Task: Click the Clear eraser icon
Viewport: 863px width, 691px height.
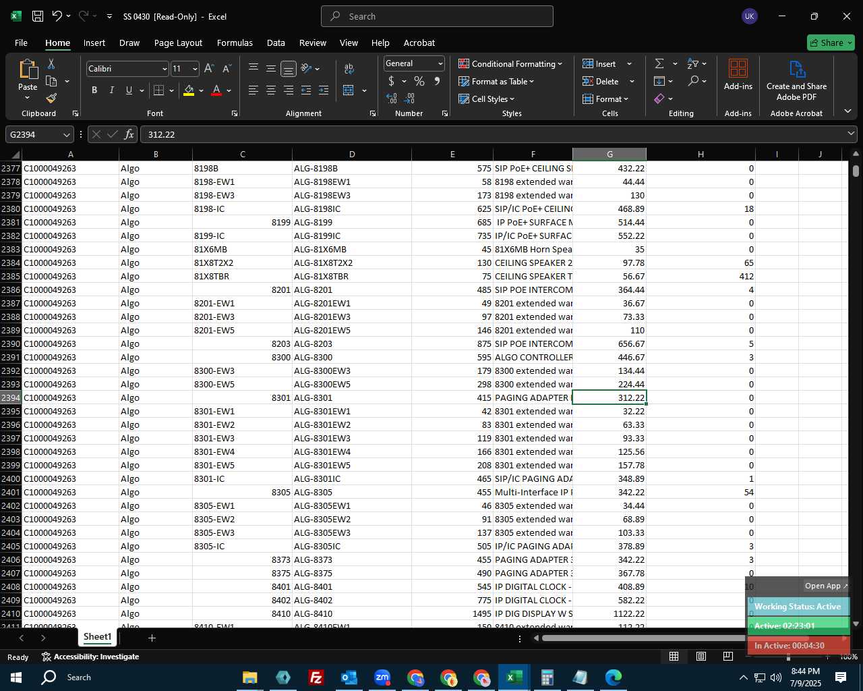Action: pyautogui.click(x=659, y=99)
